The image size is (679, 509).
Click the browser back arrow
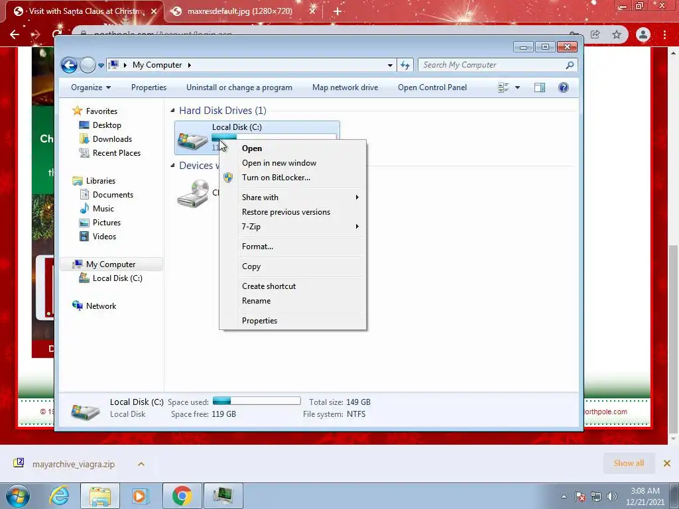click(15, 34)
